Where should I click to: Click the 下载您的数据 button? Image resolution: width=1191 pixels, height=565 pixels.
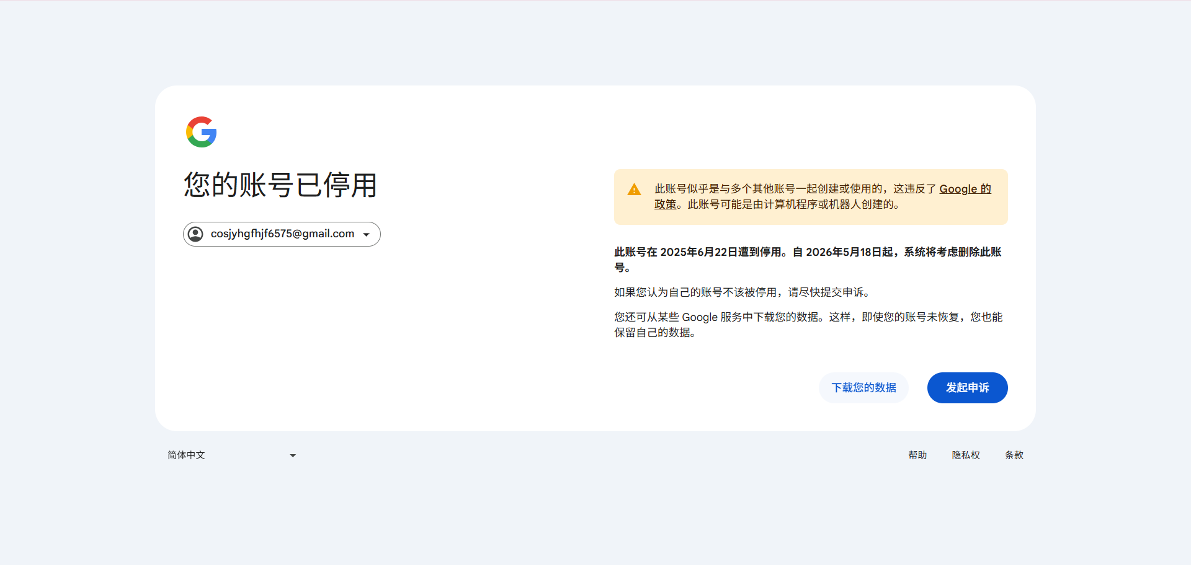coord(863,388)
